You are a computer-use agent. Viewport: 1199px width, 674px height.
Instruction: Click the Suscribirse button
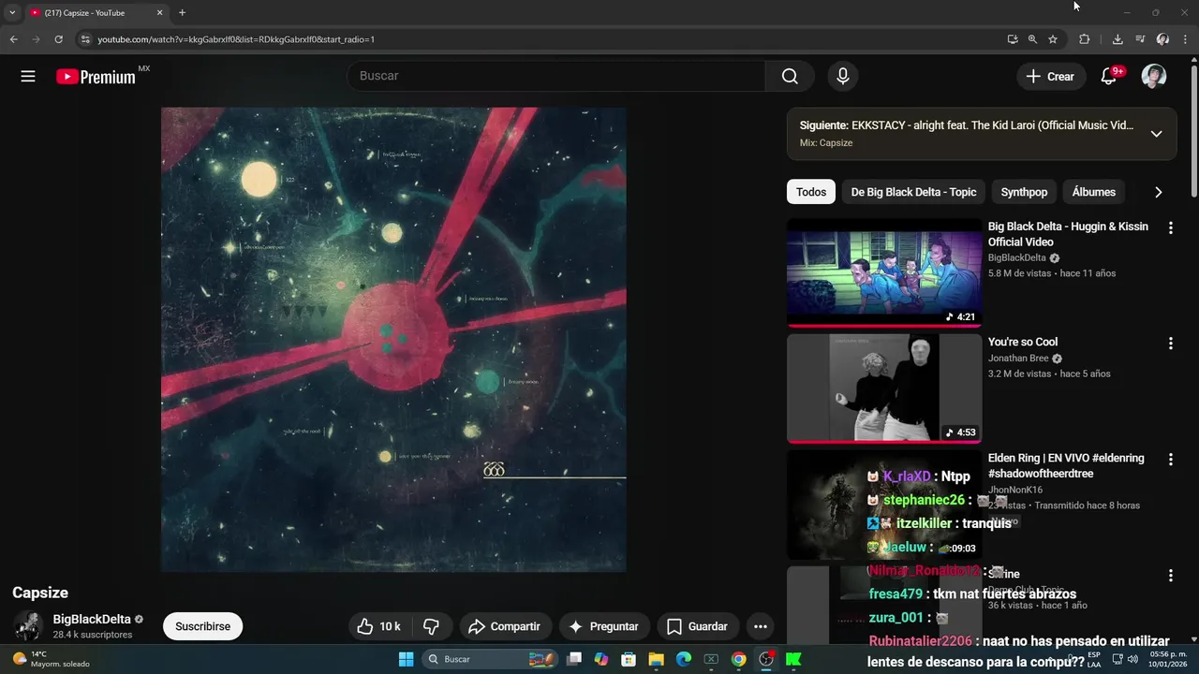pos(202,626)
